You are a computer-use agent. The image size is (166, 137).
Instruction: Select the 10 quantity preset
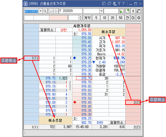104,18
